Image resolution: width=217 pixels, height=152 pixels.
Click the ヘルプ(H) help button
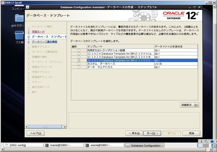pyautogui.click(x=35, y=133)
